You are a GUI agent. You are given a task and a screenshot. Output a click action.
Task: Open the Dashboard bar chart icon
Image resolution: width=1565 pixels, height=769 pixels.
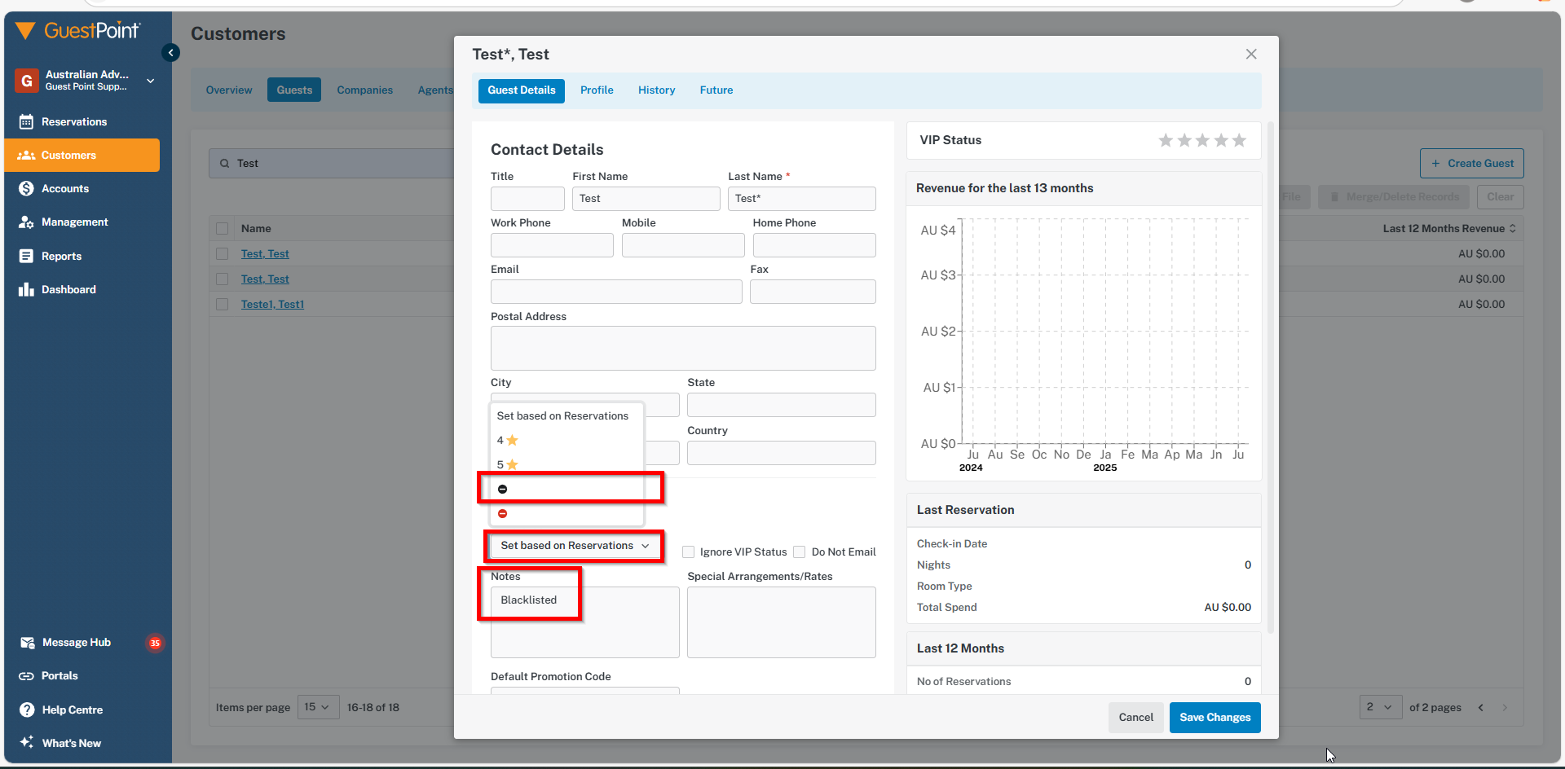pyautogui.click(x=26, y=289)
